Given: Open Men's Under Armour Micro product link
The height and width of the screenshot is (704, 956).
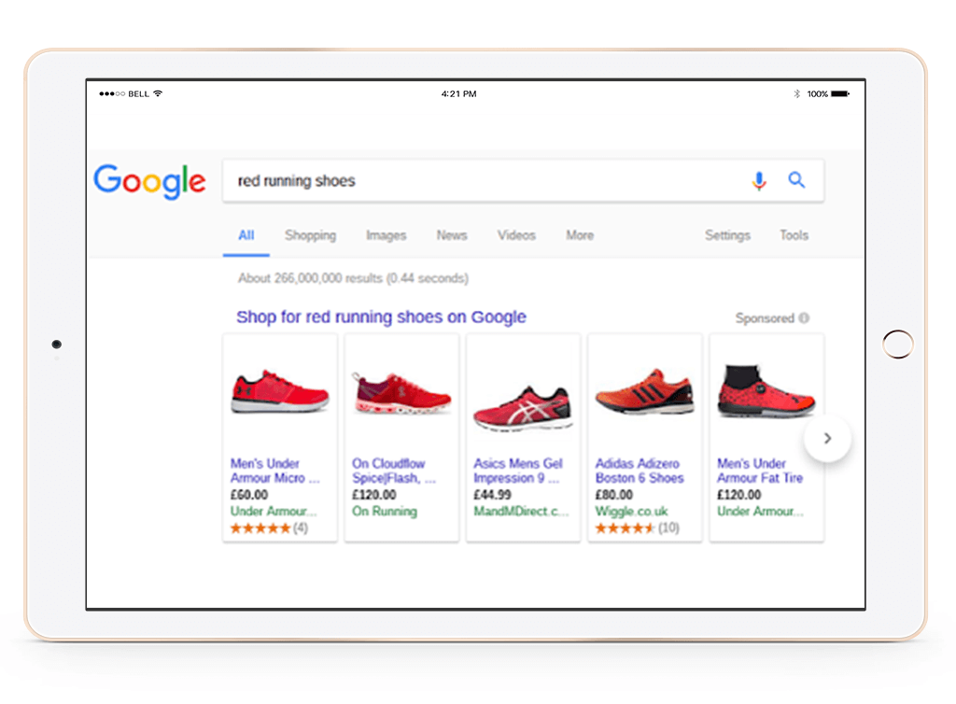Looking at the screenshot, I should (x=275, y=471).
